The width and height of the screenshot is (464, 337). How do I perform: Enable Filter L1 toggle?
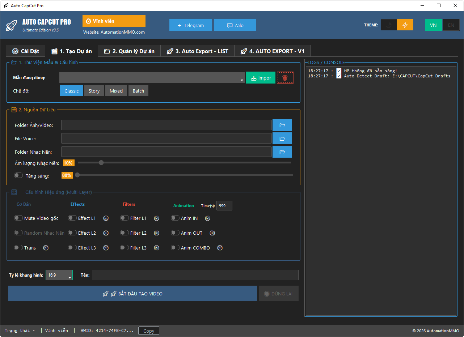[x=125, y=218]
